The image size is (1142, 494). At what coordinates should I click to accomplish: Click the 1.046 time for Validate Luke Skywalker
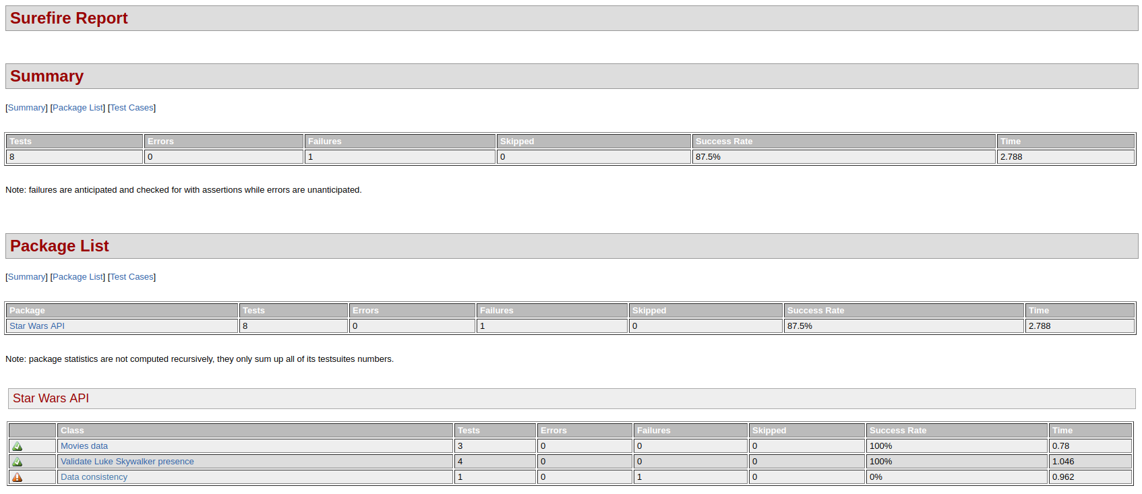point(1063,462)
